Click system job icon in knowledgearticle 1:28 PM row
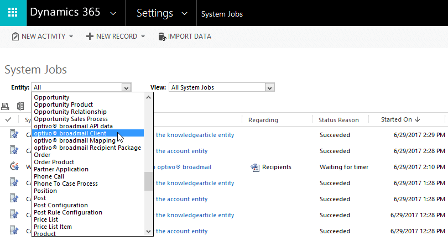This screenshot has height=241, width=448. click(x=14, y=182)
